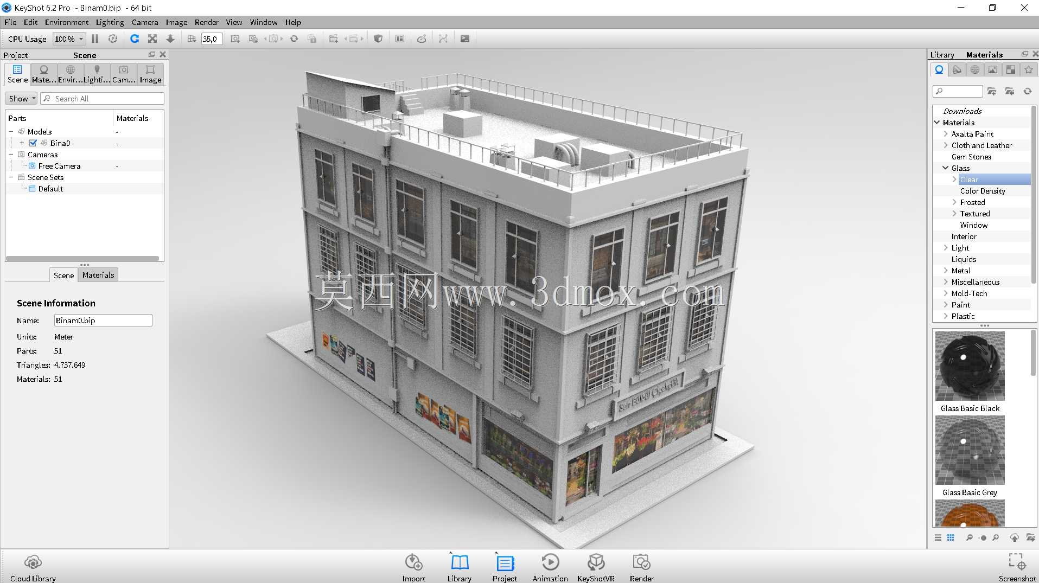Collapse the Glass materials folder
This screenshot has height=583, width=1039.
pos(946,168)
